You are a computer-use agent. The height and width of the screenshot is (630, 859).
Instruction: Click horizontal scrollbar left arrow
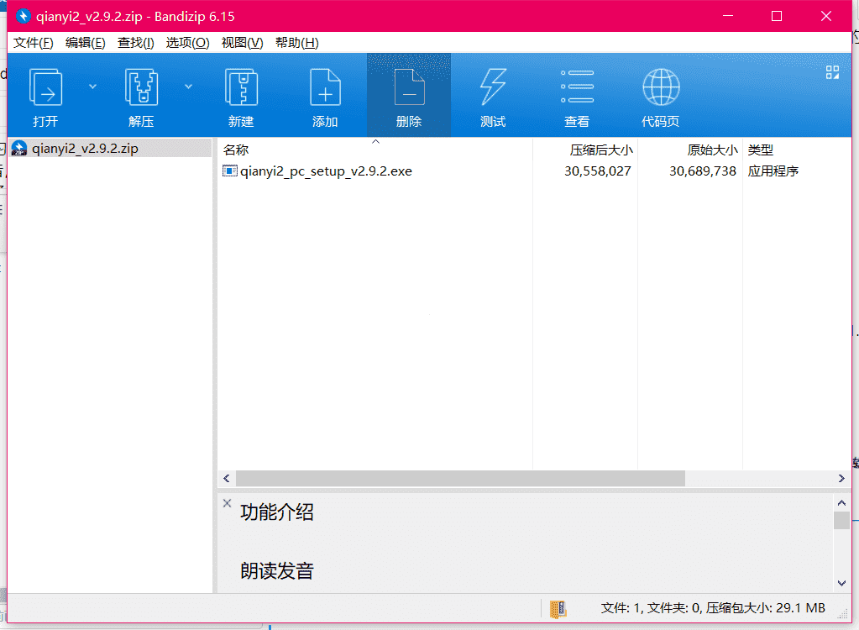226,478
